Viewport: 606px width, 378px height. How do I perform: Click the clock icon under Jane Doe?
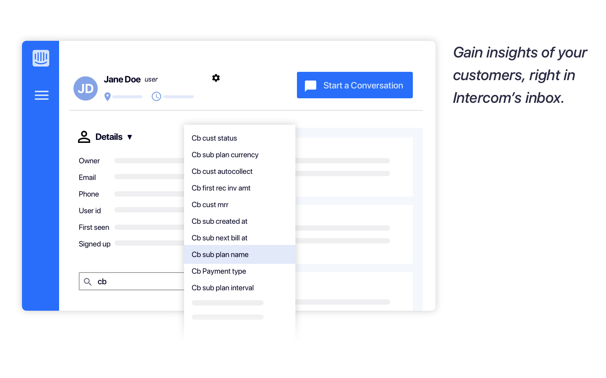tap(156, 96)
